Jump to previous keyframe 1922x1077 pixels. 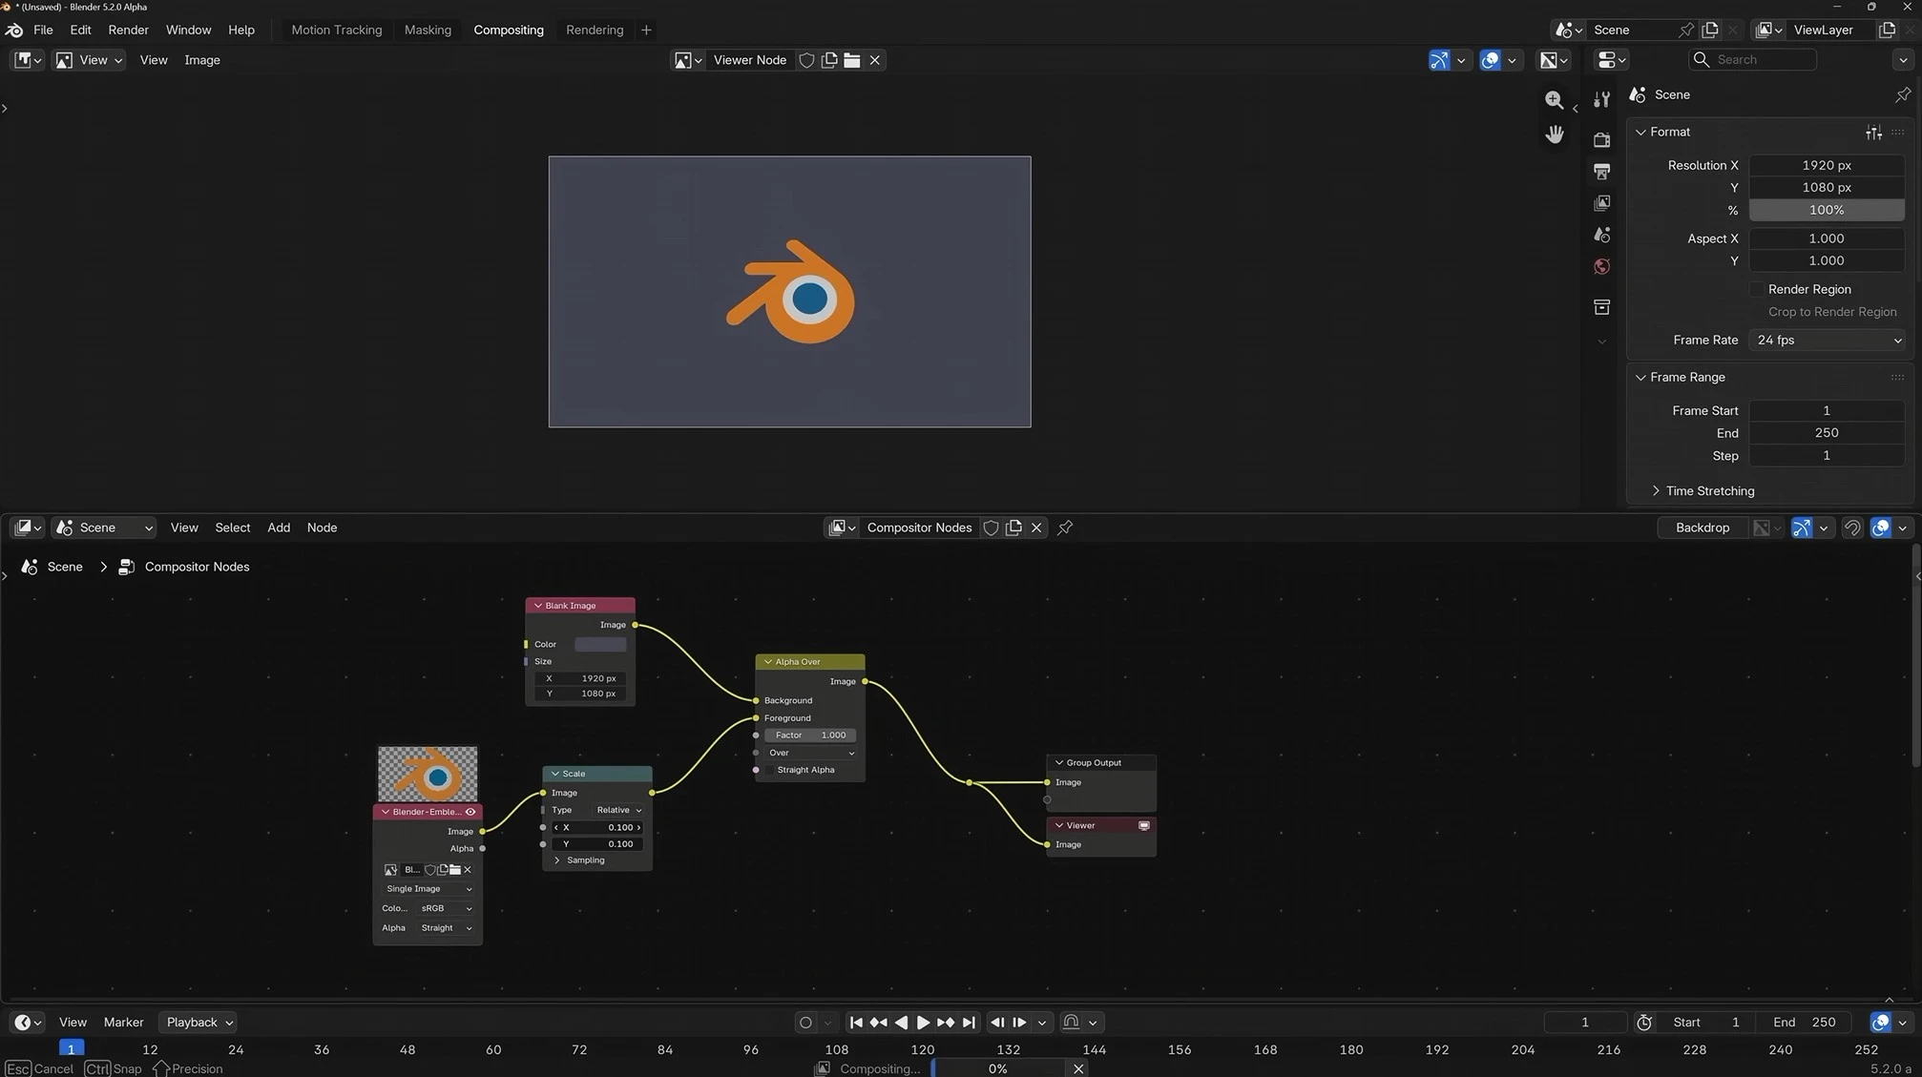(x=878, y=1023)
